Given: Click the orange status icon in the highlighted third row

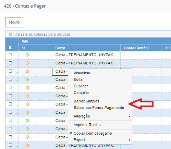Looking at the screenshot, I should point(27,71).
